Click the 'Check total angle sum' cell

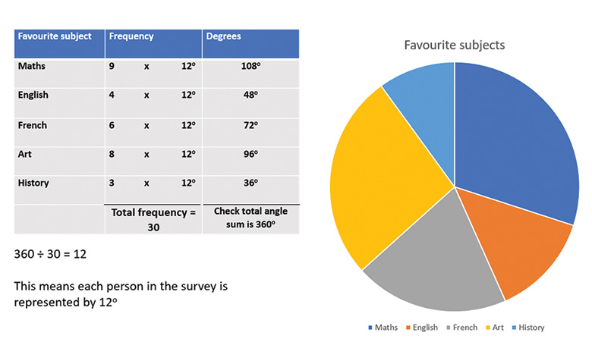tap(250, 218)
